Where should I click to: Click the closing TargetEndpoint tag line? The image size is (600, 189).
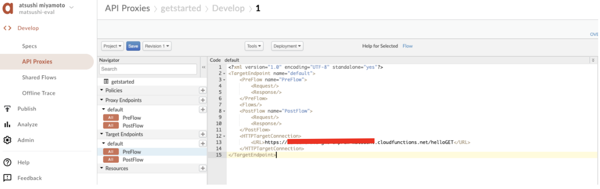(x=252, y=155)
